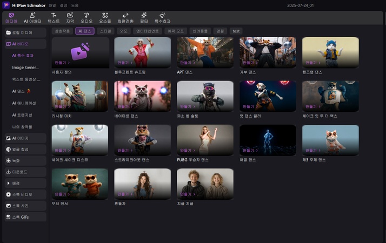Select the 셰이크 잇 투 더 맥스 thumbnail
Viewport: 386px width, 243px height.
pyautogui.click(x=330, y=96)
